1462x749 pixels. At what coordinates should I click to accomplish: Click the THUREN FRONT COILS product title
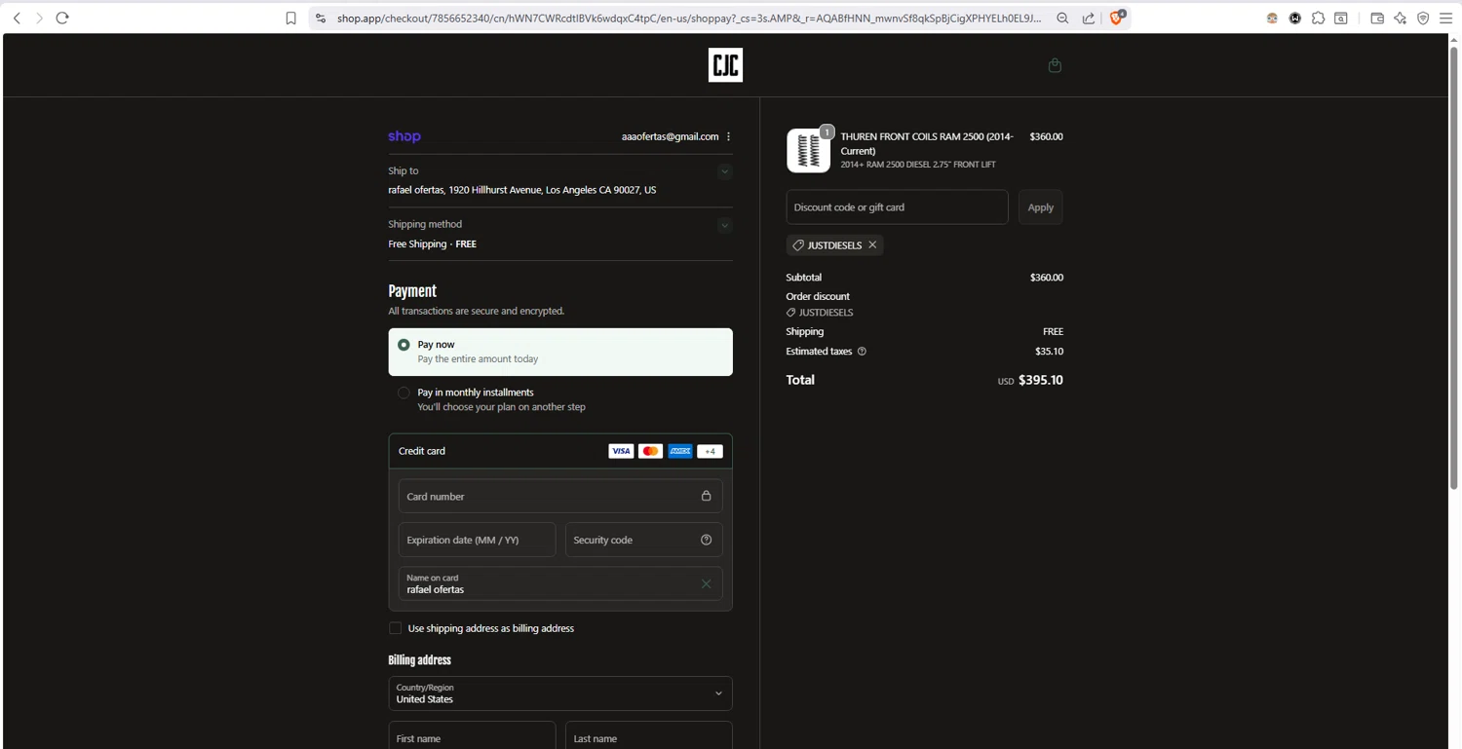pos(927,143)
